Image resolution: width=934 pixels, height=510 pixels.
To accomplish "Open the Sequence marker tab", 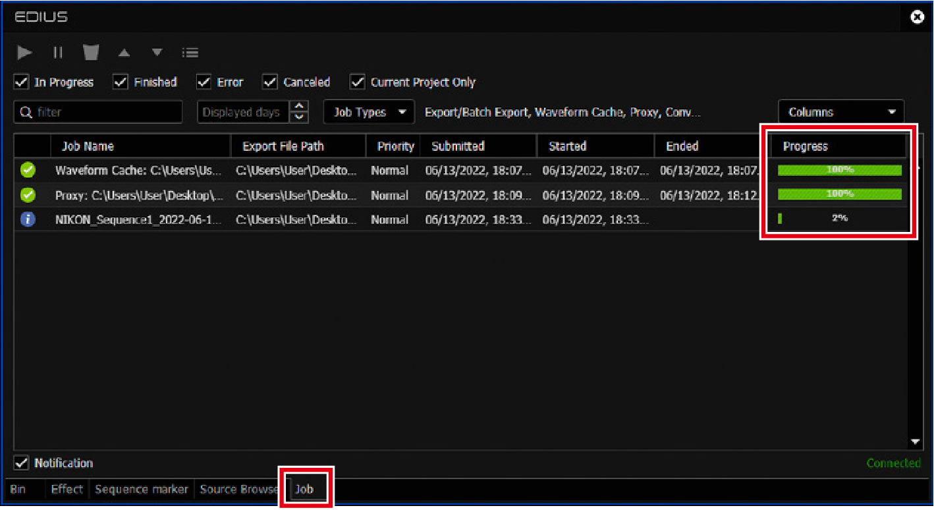I will coord(141,490).
